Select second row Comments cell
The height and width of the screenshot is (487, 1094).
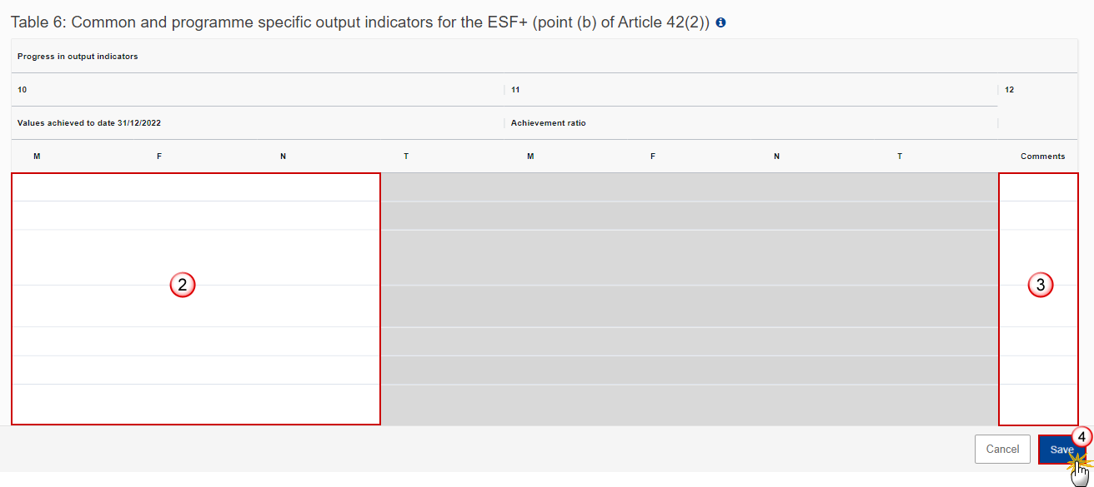pyautogui.click(x=1039, y=216)
